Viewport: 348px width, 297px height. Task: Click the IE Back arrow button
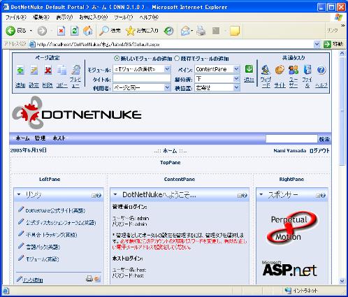click(10, 31)
